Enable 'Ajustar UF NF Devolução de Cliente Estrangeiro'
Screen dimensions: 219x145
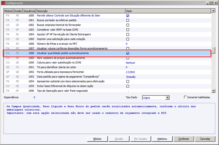[x=128, y=34]
